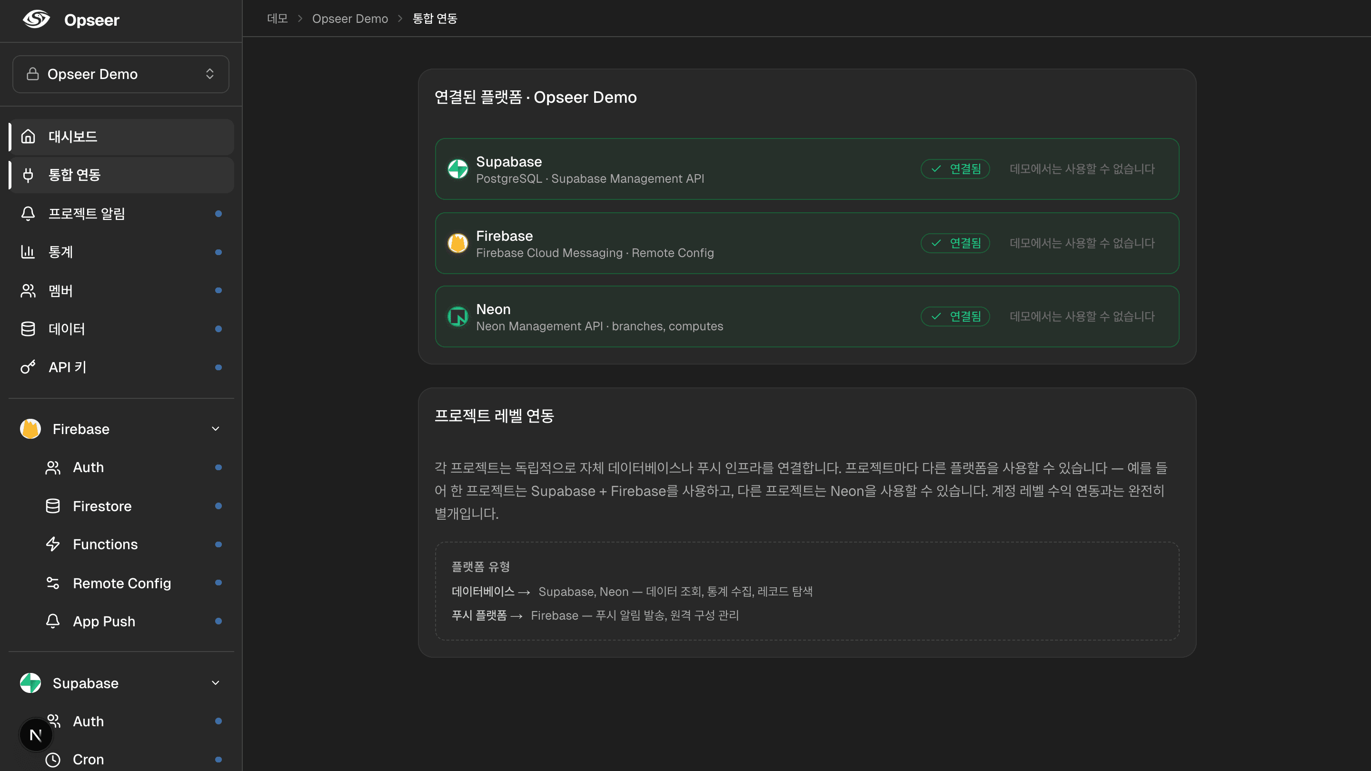Click the users icon beside Firebase Auth
1371x771 pixels.
pyautogui.click(x=53, y=468)
